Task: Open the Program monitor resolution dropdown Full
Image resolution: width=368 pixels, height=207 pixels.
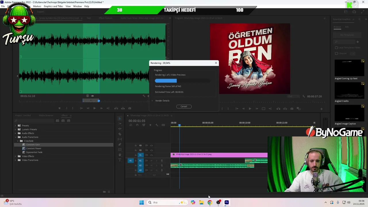Action: pyautogui.click(x=294, y=96)
